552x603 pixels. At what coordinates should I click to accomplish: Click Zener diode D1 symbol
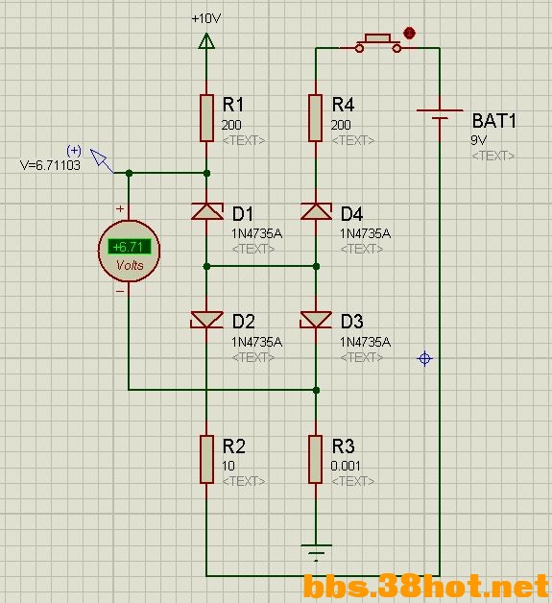[x=206, y=211]
